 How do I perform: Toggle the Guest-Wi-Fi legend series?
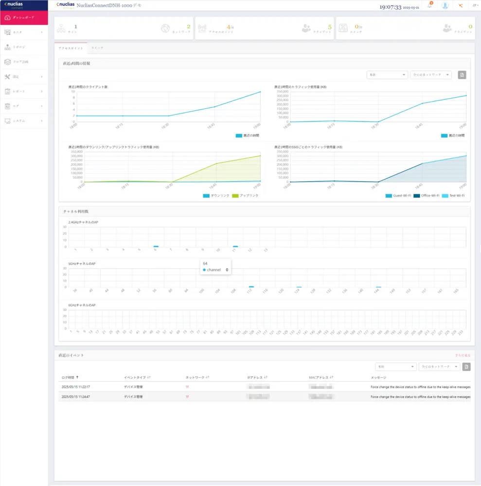398,195
